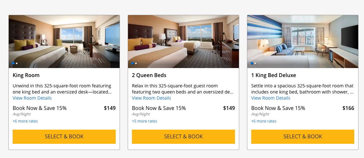Expand +6 more rates for King Room
The height and width of the screenshot is (158, 364).
click(25, 121)
